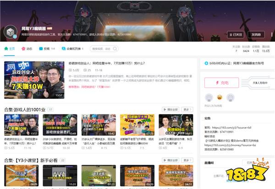The image size is (275, 189).
Task: Open video title starting 20岁小伙做游戏
Action: [x=60, y=141]
